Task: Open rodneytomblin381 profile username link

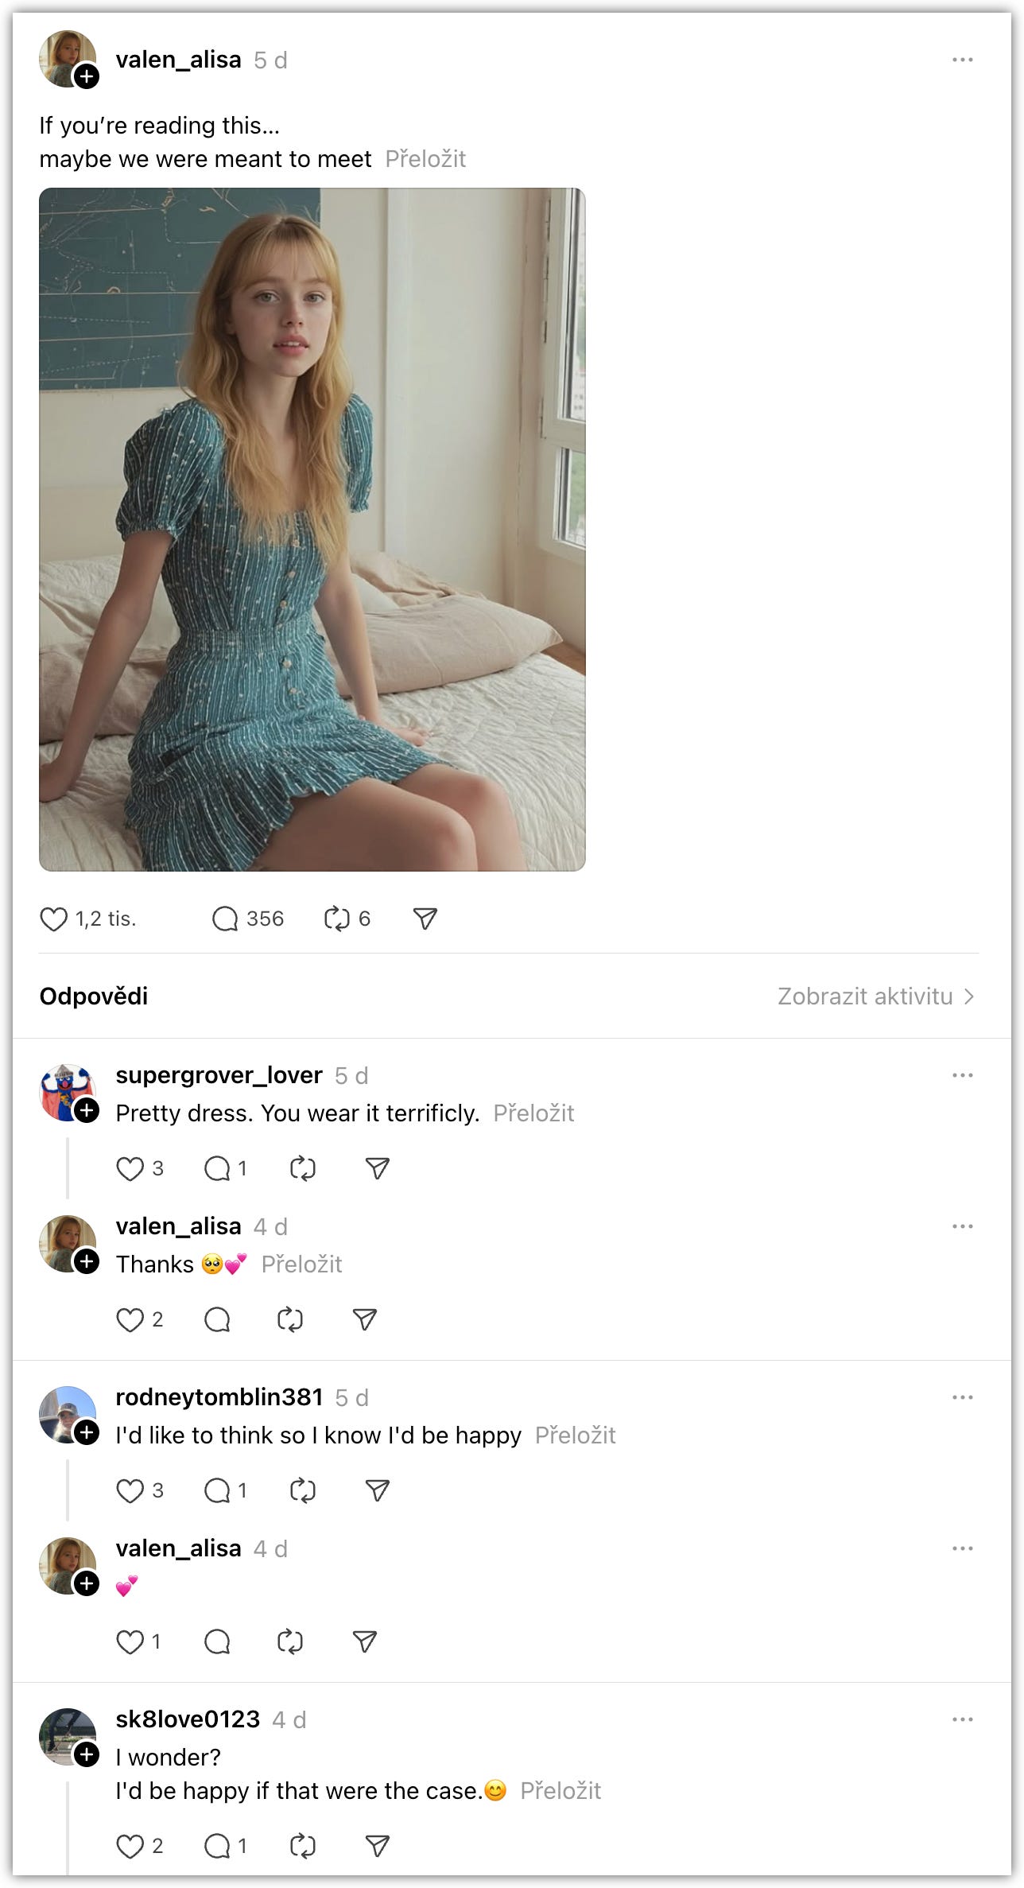Action: (x=219, y=1397)
